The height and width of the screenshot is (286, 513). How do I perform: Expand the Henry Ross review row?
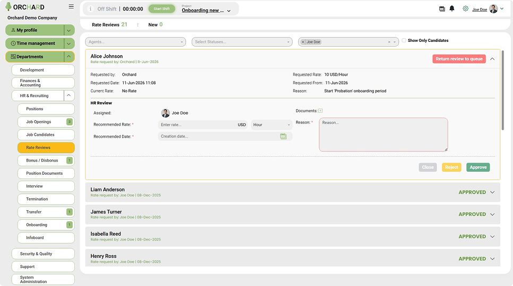click(492, 259)
